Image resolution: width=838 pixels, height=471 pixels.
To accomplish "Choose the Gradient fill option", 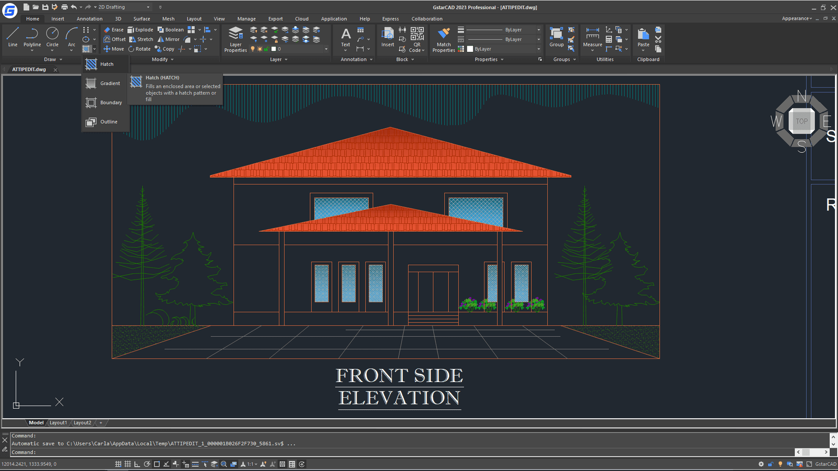I will pos(109,84).
